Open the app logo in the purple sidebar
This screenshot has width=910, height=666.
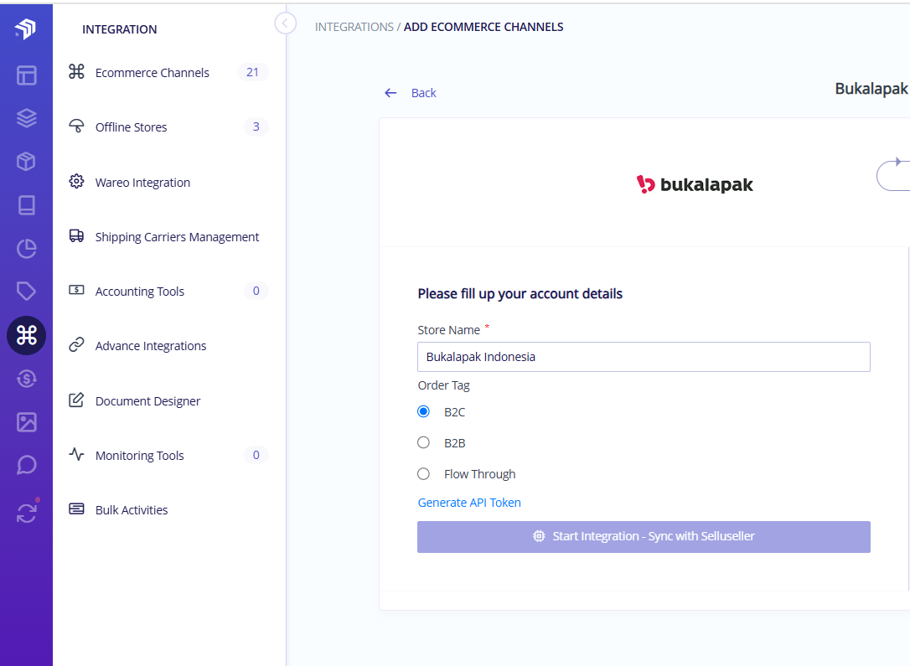click(25, 28)
